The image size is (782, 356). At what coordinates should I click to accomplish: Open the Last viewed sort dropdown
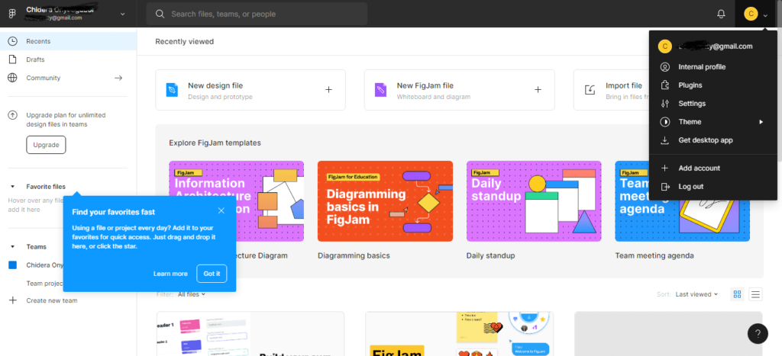click(696, 294)
